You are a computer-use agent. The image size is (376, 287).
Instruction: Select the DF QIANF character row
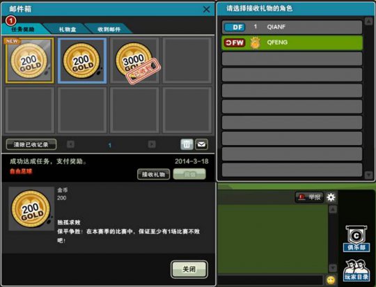tap(292, 27)
